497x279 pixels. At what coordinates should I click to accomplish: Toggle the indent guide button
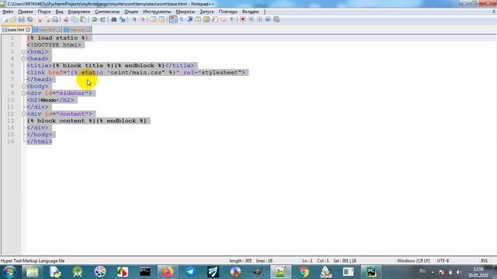[189, 19]
